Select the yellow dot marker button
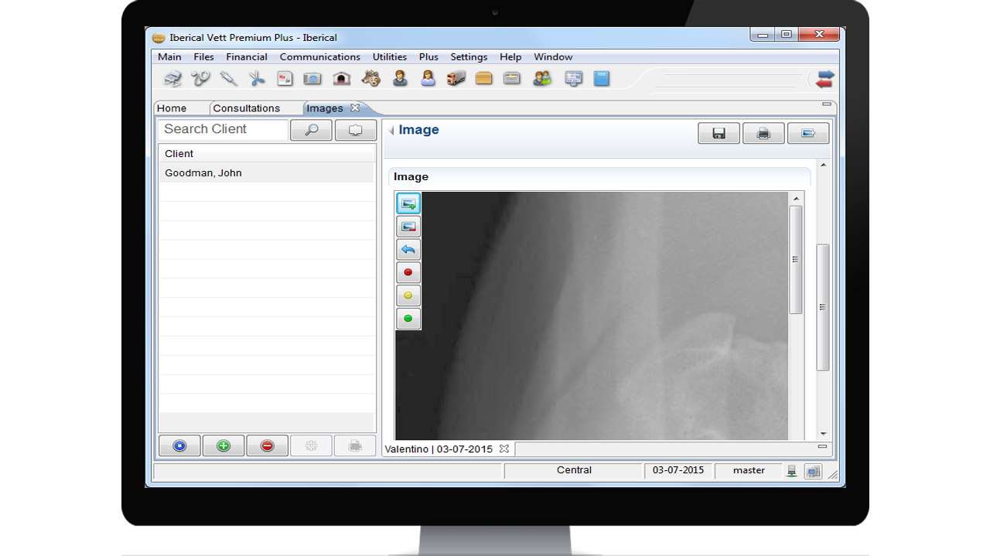 (x=408, y=295)
